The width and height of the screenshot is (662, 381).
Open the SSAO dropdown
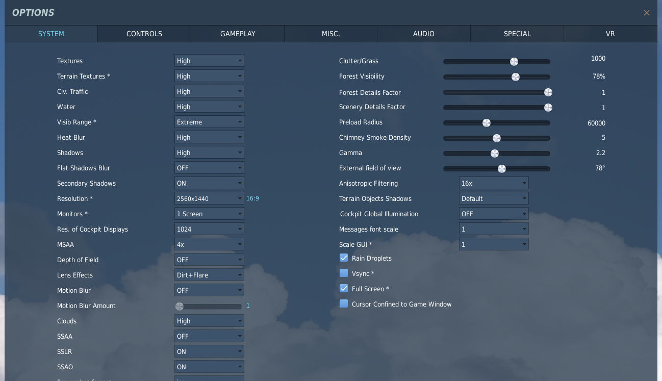[x=209, y=367]
